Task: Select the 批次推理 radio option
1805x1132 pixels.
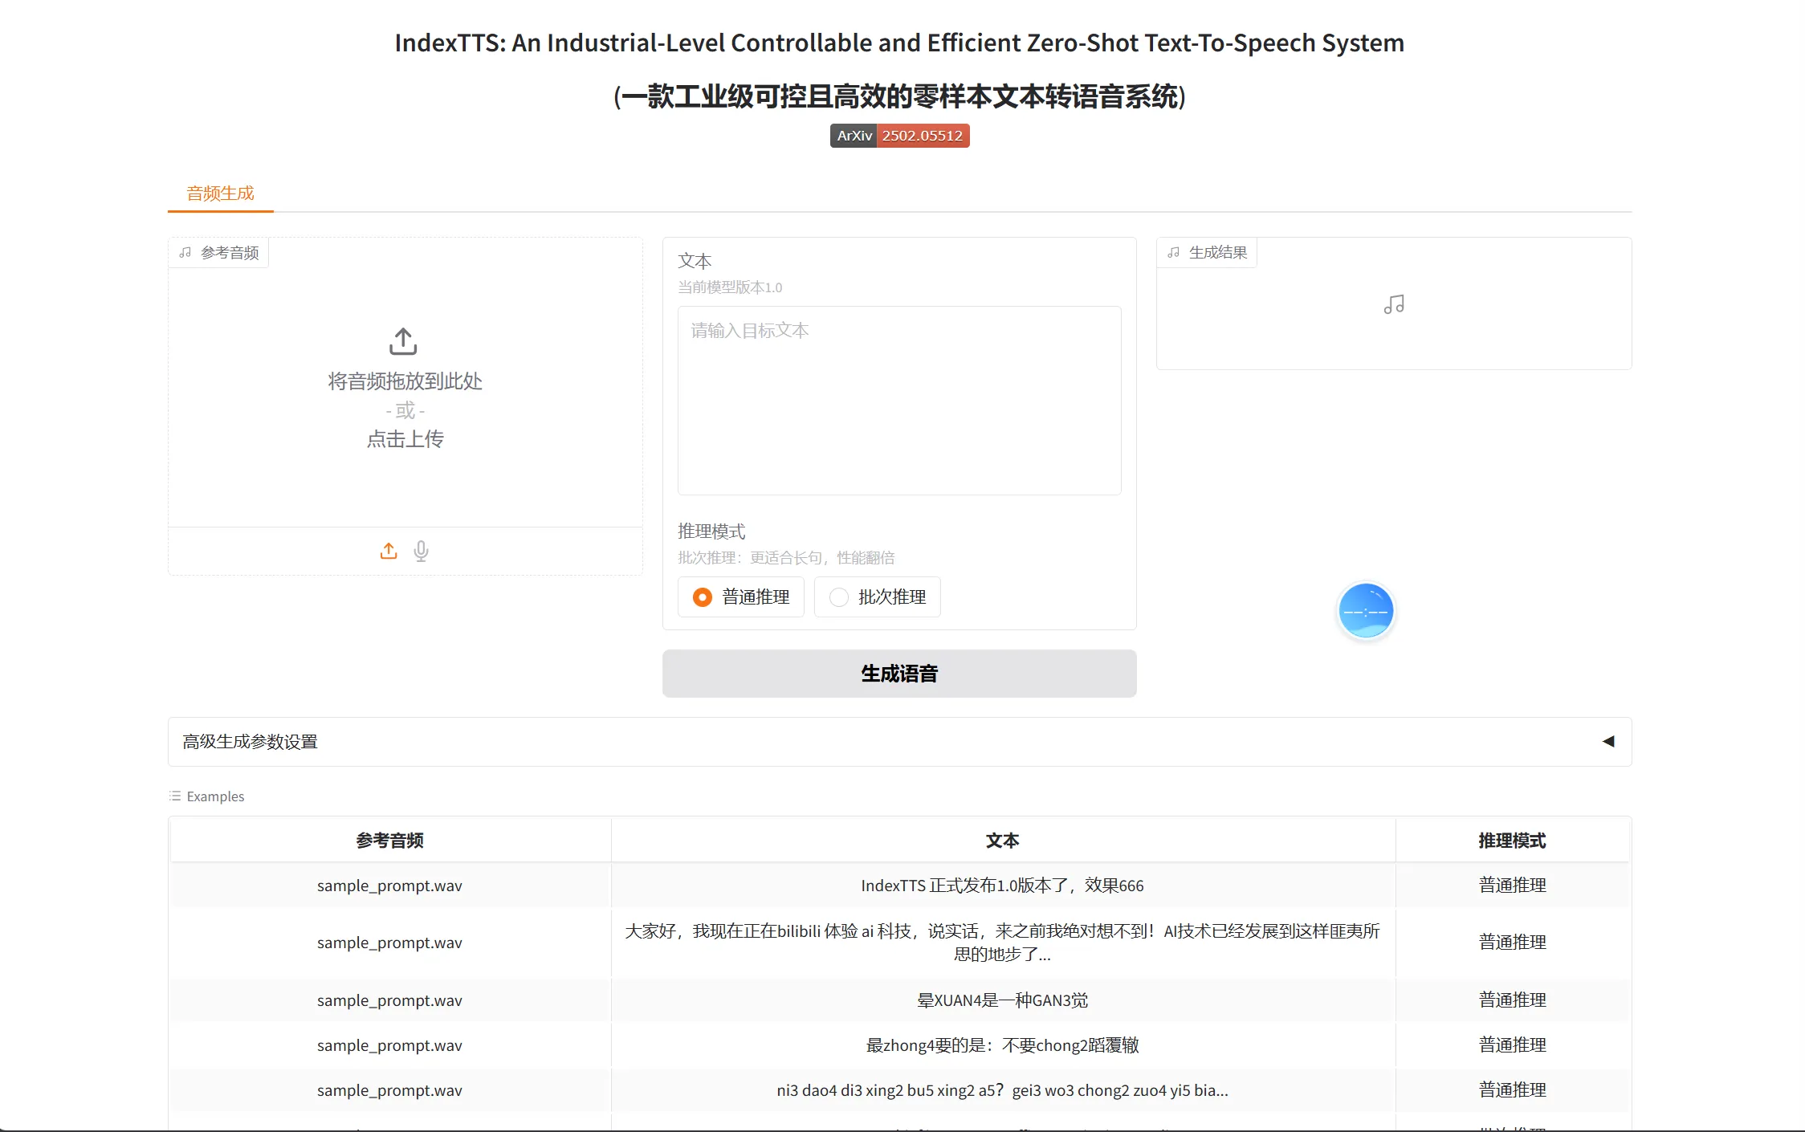Action: click(x=839, y=597)
